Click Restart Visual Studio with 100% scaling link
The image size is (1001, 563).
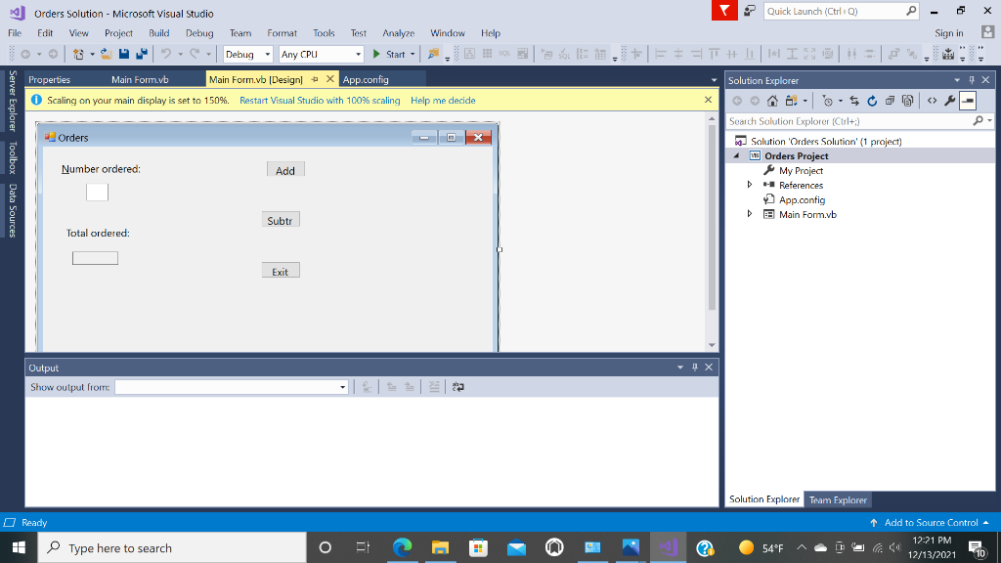tap(320, 101)
